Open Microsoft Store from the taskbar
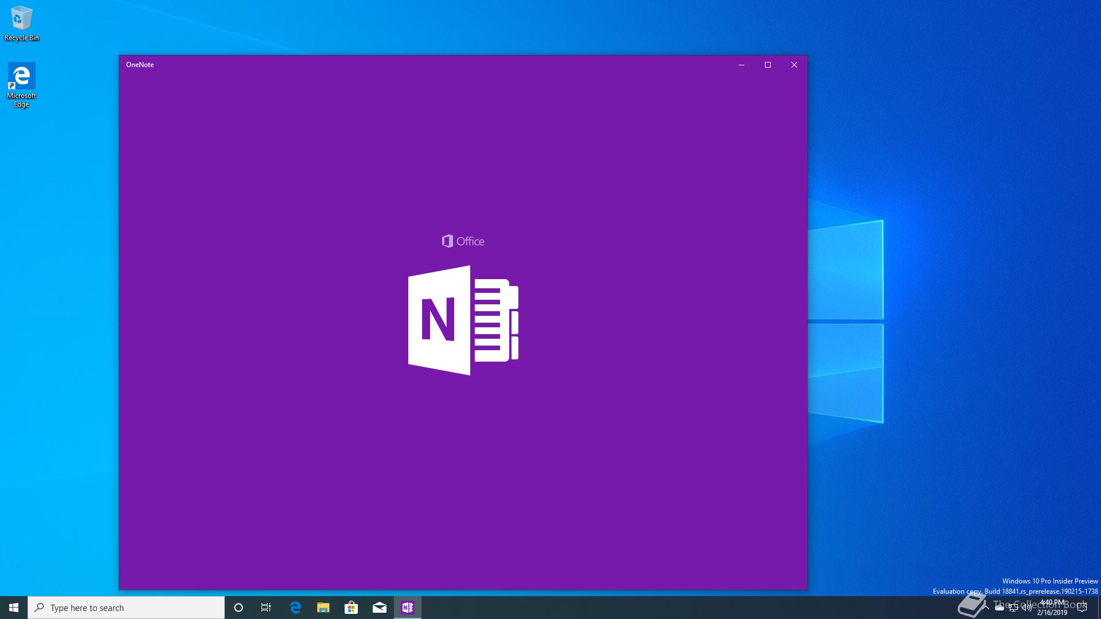Screen dimensions: 1101x619 pos(351,608)
